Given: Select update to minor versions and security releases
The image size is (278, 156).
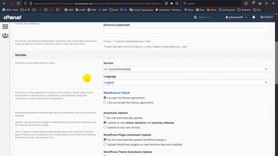Looking at the screenshot, I should (105, 122).
